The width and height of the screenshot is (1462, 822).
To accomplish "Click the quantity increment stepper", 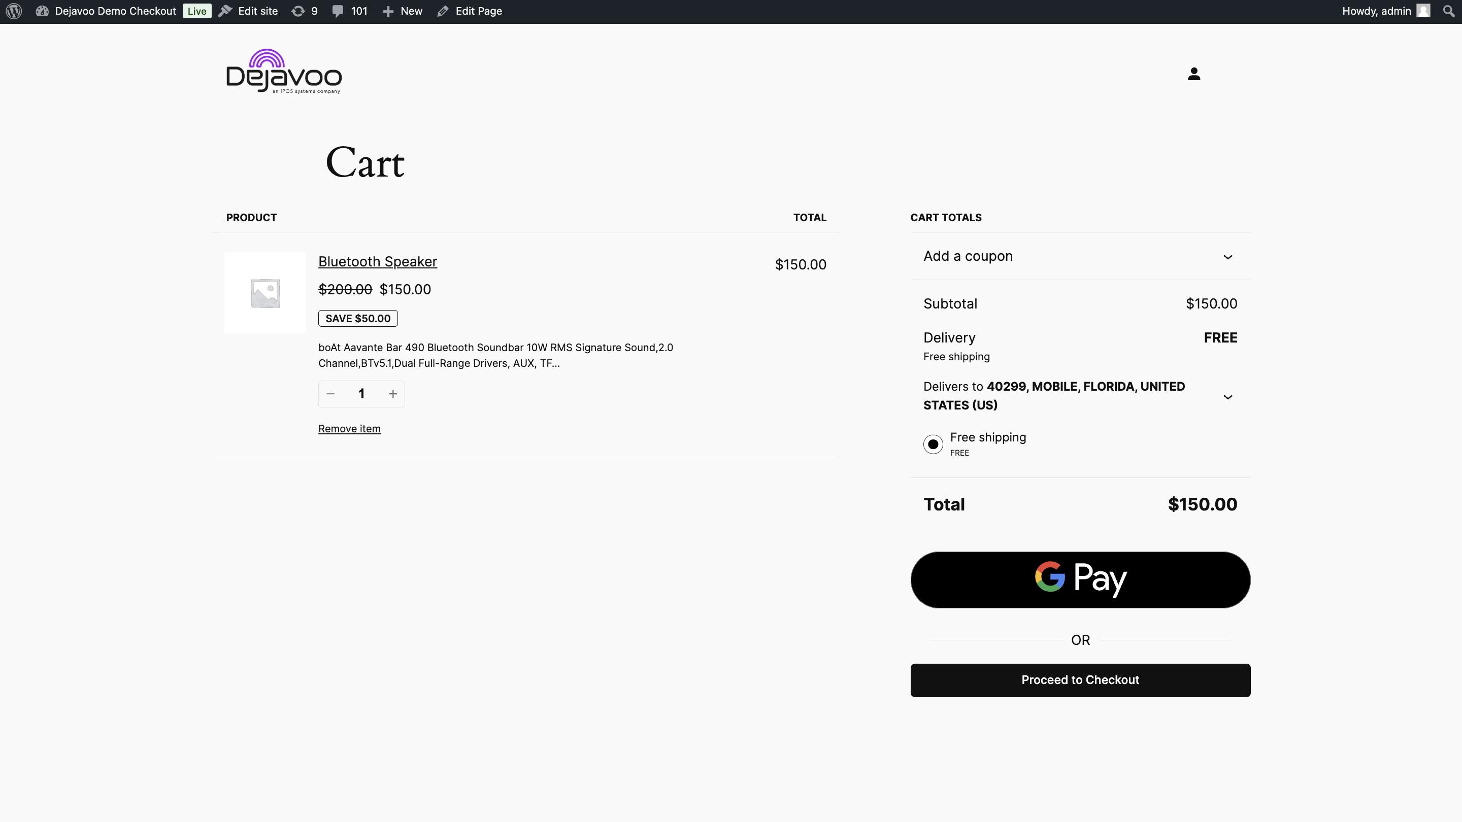I will click(392, 392).
